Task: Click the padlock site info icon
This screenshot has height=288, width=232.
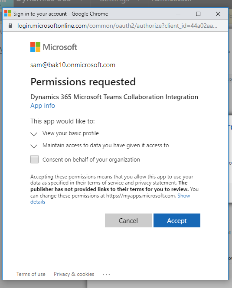Action: [10, 26]
